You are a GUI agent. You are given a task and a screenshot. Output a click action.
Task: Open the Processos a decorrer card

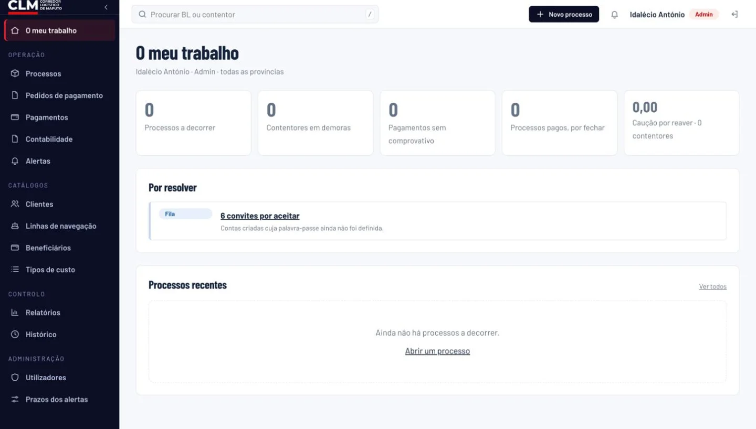coord(193,123)
